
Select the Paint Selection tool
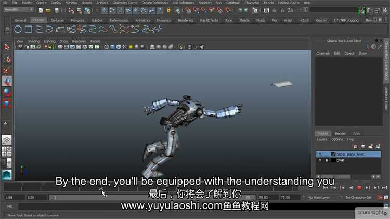7,70
